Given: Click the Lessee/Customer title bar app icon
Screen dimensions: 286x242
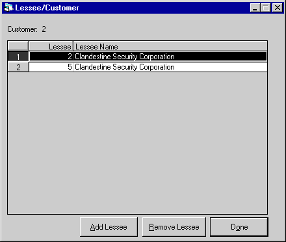Looking at the screenshot, I should pyautogui.click(x=8, y=8).
